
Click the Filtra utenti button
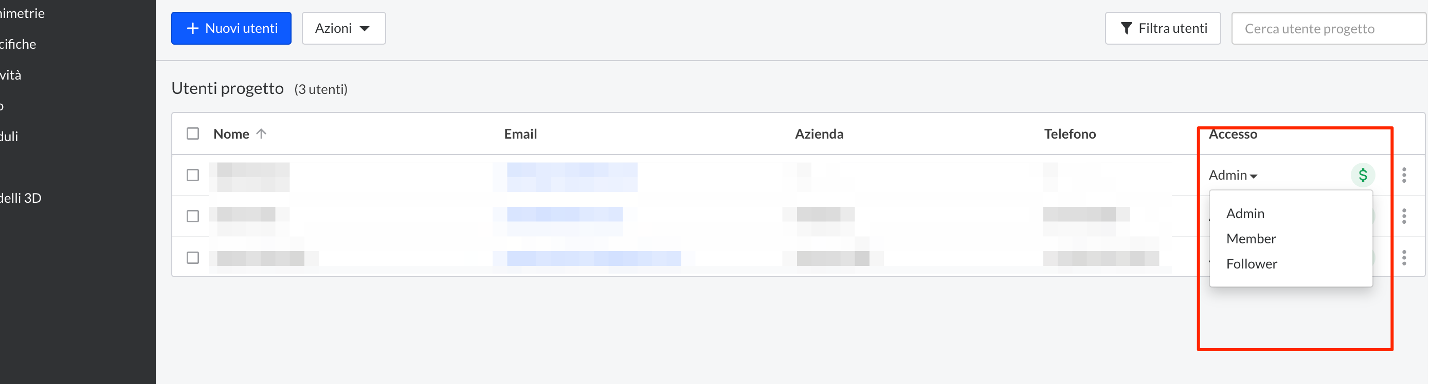coord(1162,29)
